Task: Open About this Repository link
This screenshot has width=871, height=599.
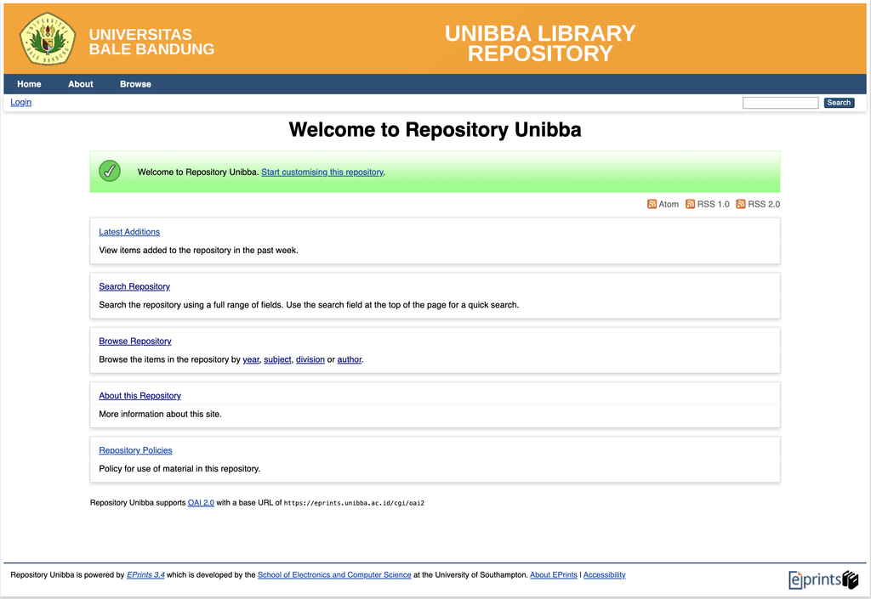Action: click(140, 395)
